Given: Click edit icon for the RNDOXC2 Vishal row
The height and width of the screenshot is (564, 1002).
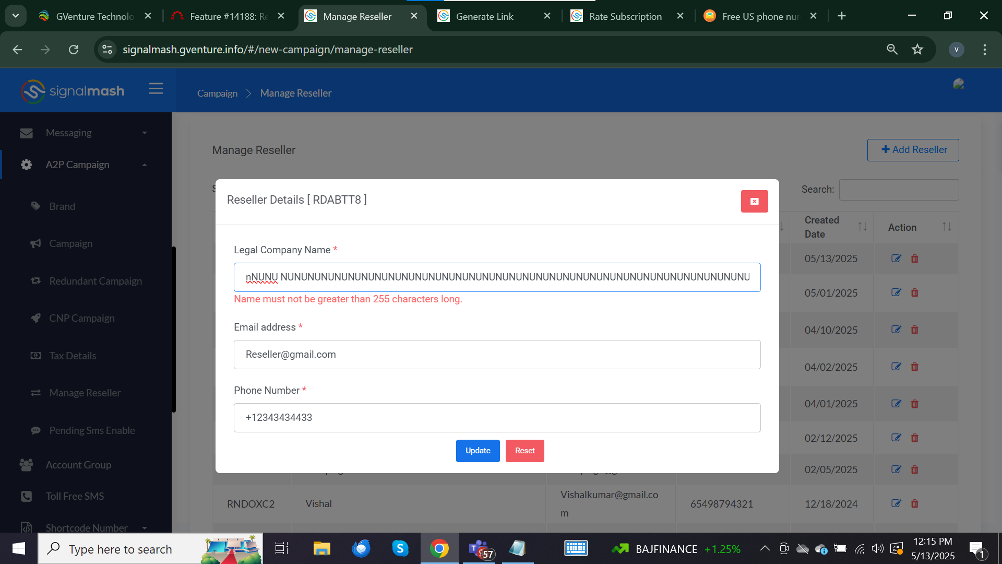Looking at the screenshot, I should click(x=896, y=503).
